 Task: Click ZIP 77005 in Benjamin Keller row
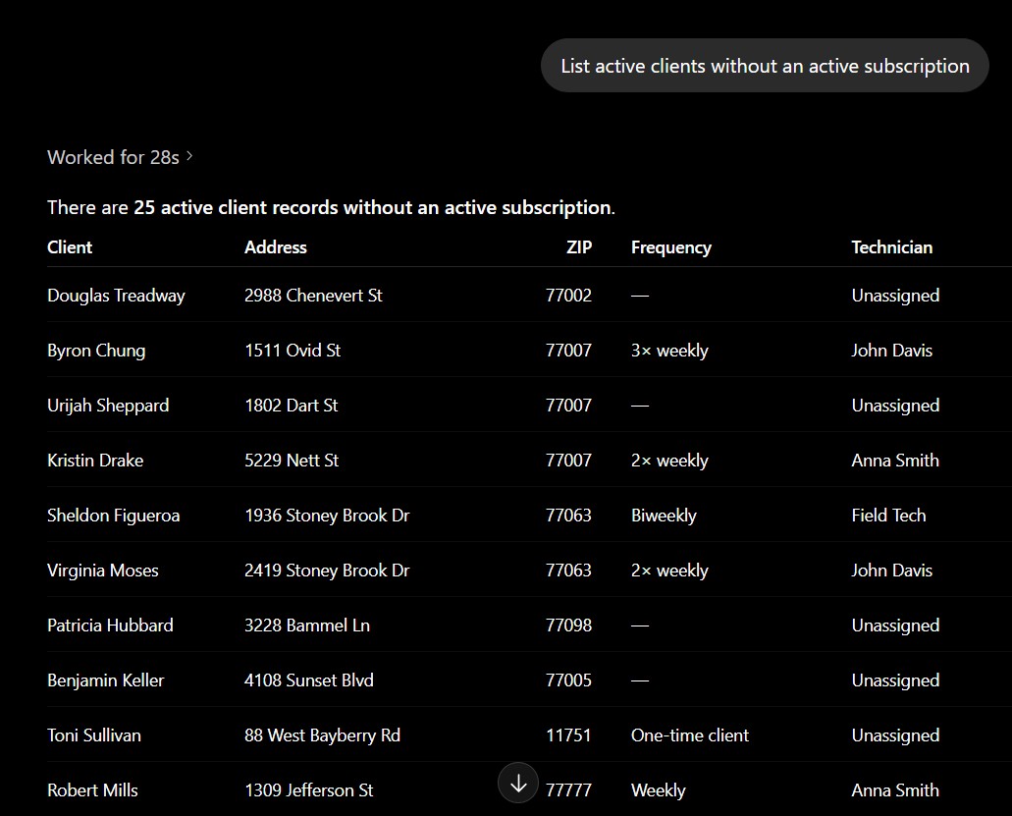coord(568,680)
